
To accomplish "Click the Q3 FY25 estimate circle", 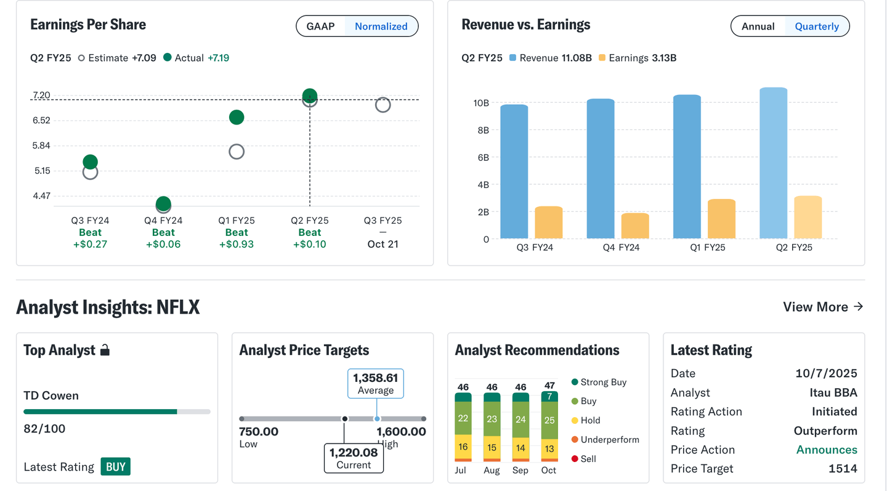I will [x=383, y=105].
